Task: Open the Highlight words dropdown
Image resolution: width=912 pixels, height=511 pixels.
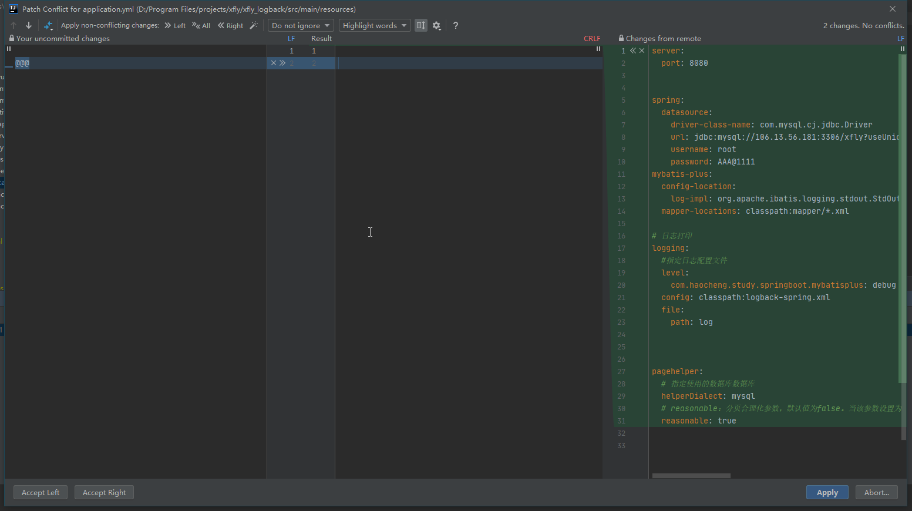Action: click(x=374, y=25)
